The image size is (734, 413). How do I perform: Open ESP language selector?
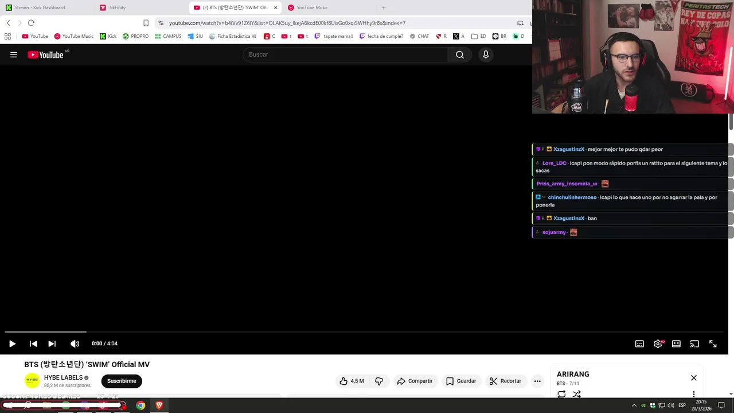[682, 406]
